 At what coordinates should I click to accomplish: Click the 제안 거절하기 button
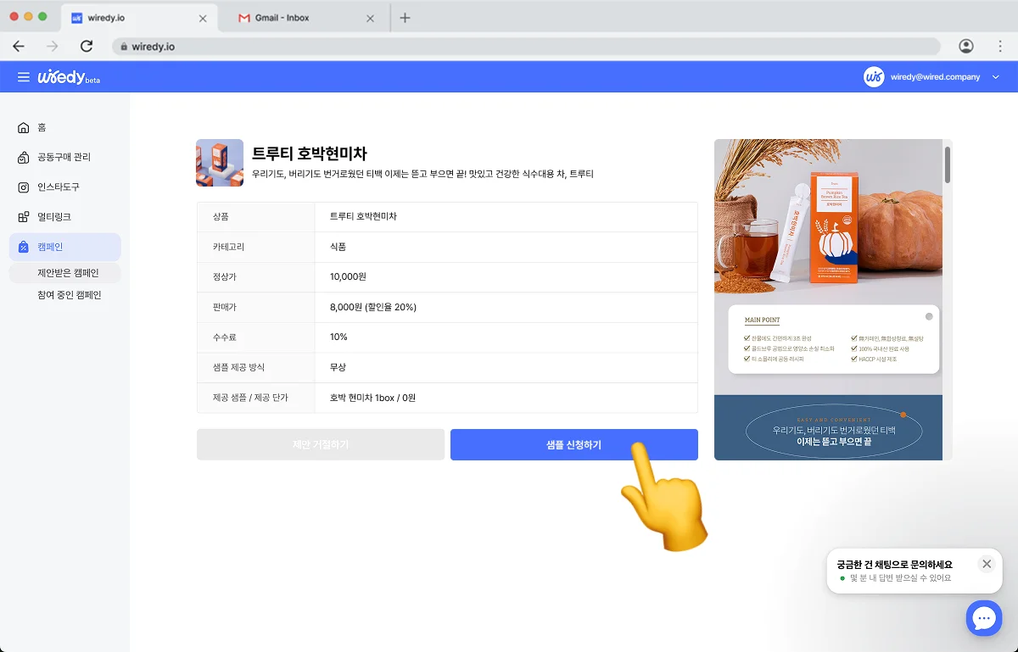pyautogui.click(x=320, y=444)
